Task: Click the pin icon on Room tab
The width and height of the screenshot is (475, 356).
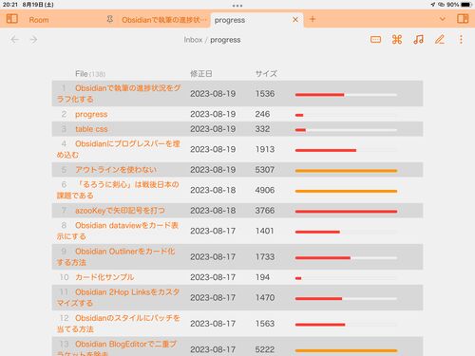Action: [110, 19]
